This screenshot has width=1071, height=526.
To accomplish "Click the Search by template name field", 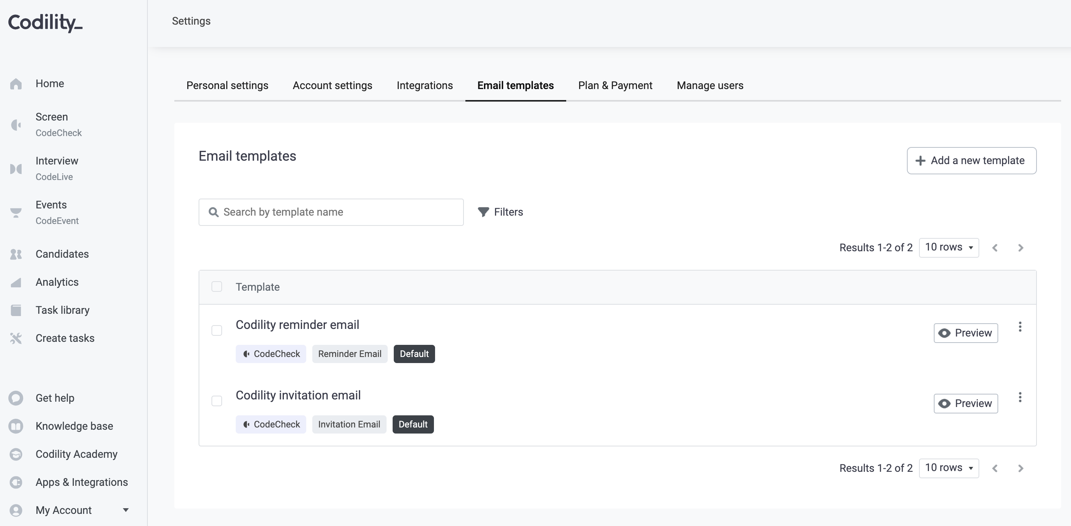I will coord(331,212).
